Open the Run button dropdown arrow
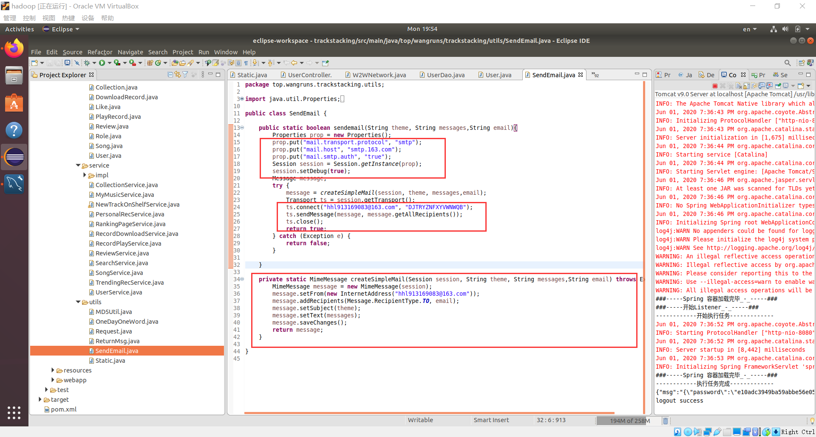 pyautogui.click(x=110, y=63)
